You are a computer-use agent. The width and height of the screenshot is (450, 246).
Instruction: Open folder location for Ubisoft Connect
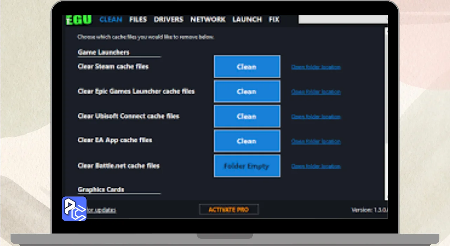[x=316, y=116]
